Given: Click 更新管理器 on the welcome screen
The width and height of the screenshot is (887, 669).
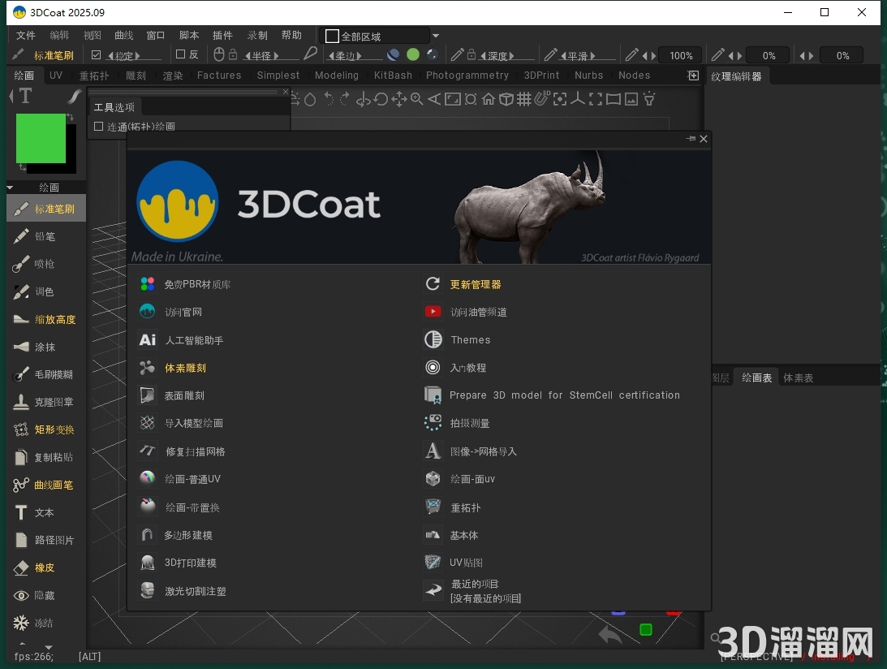Looking at the screenshot, I should point(475,283).
